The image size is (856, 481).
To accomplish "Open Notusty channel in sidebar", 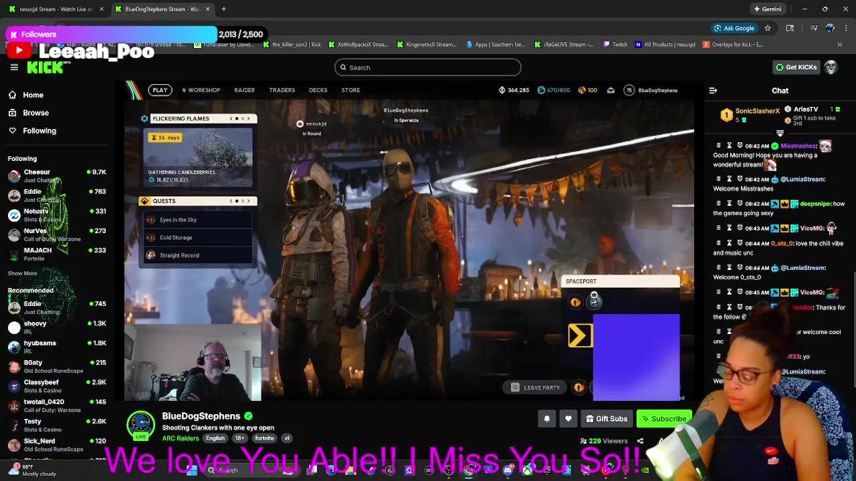I will coord(57,214).
